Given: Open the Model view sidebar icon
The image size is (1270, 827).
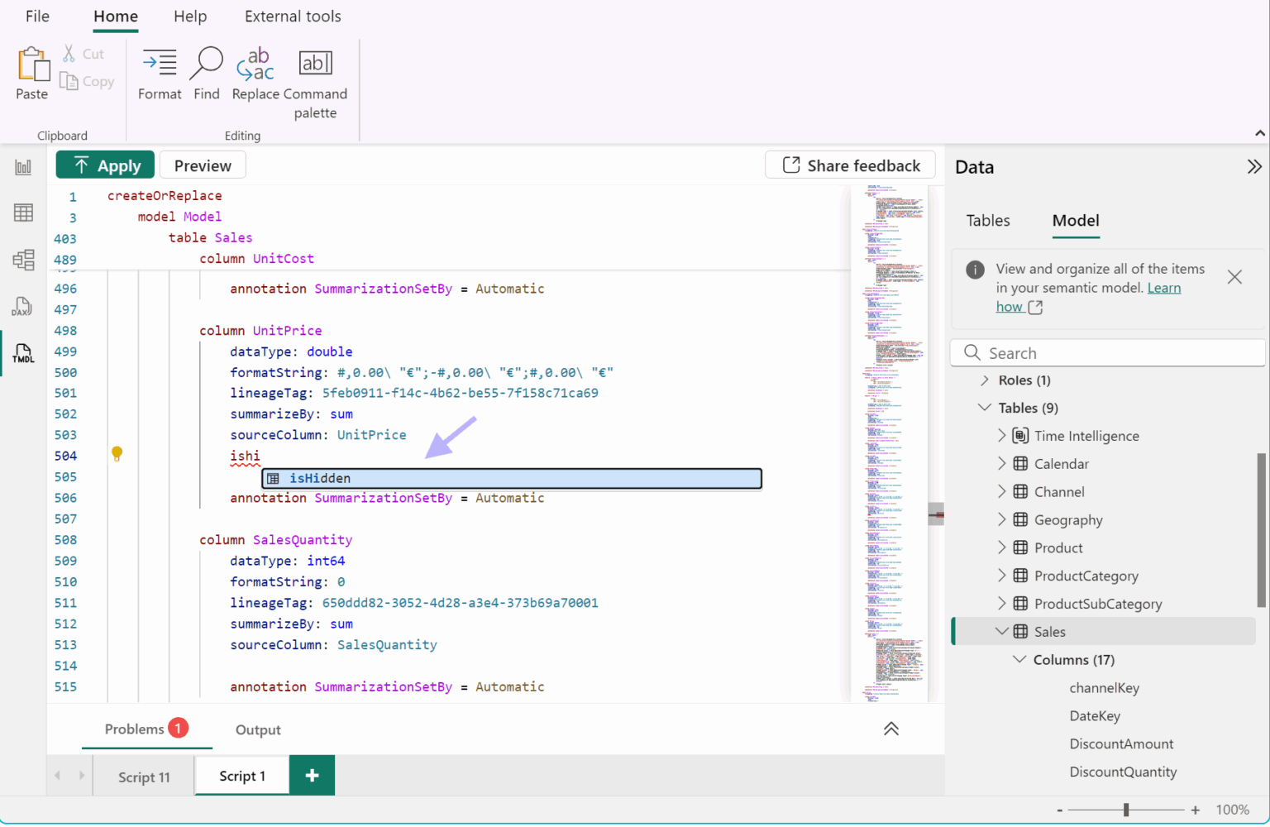Looking at the screenshot, I should pos(23,260).
